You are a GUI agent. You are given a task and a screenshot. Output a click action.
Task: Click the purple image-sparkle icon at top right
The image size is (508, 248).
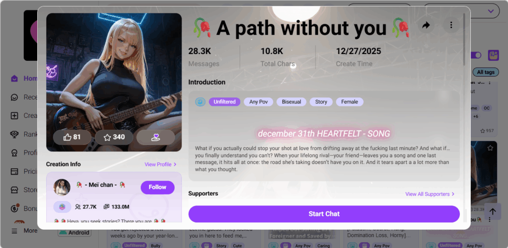(494, 55)
